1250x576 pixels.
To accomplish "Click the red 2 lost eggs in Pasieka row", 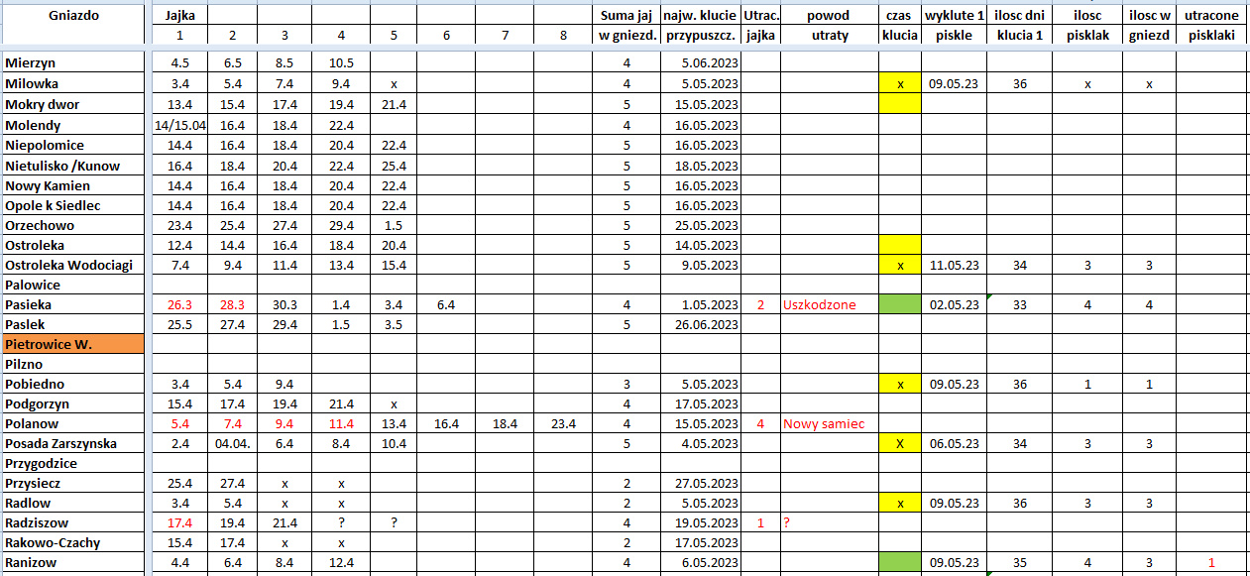I will pyautogui.click(x=760, y=304).
